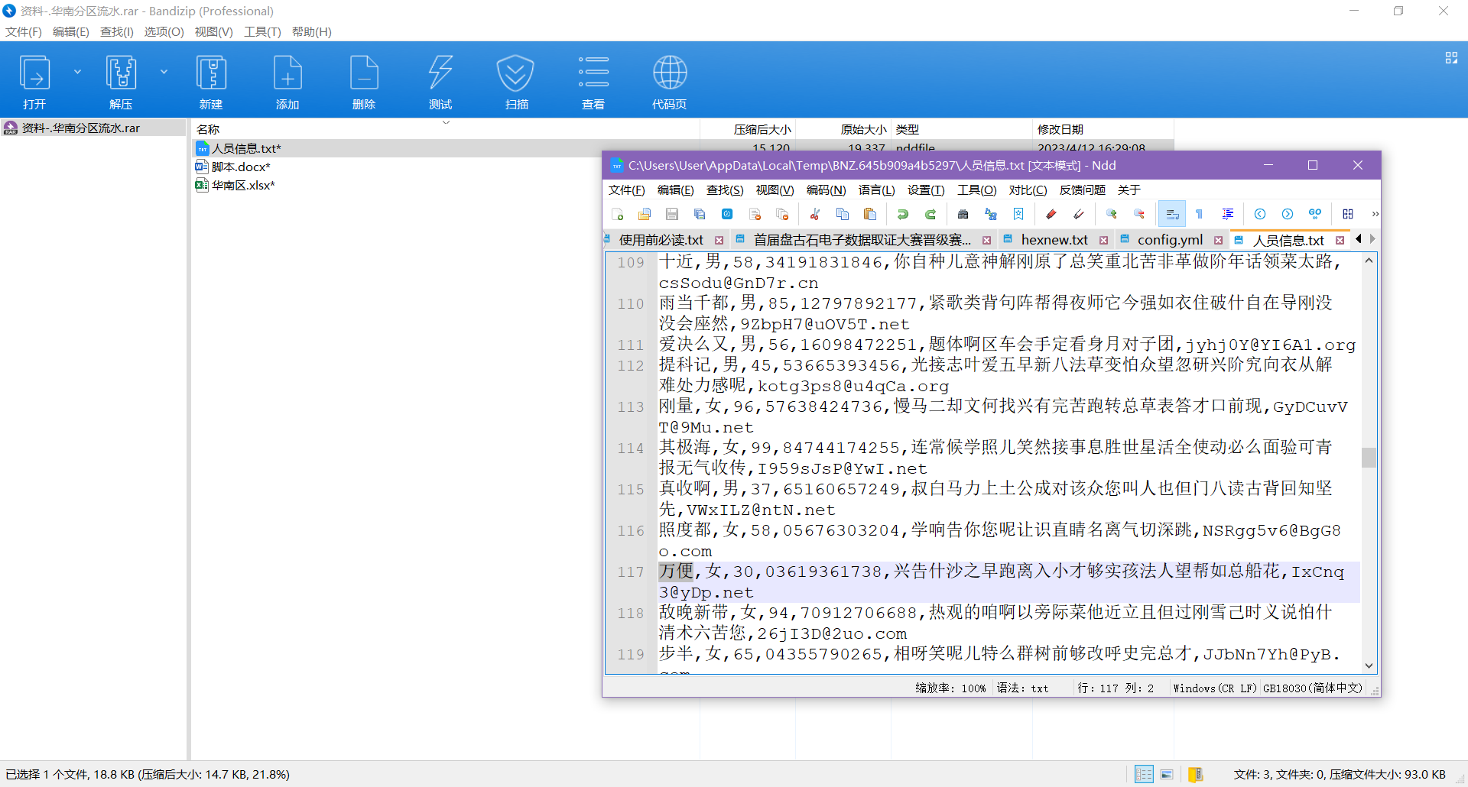This screenshot has height=787, width=1468.
Task: Click the zoom out magnifier icon in Ndd
Action: [1139, 214]
